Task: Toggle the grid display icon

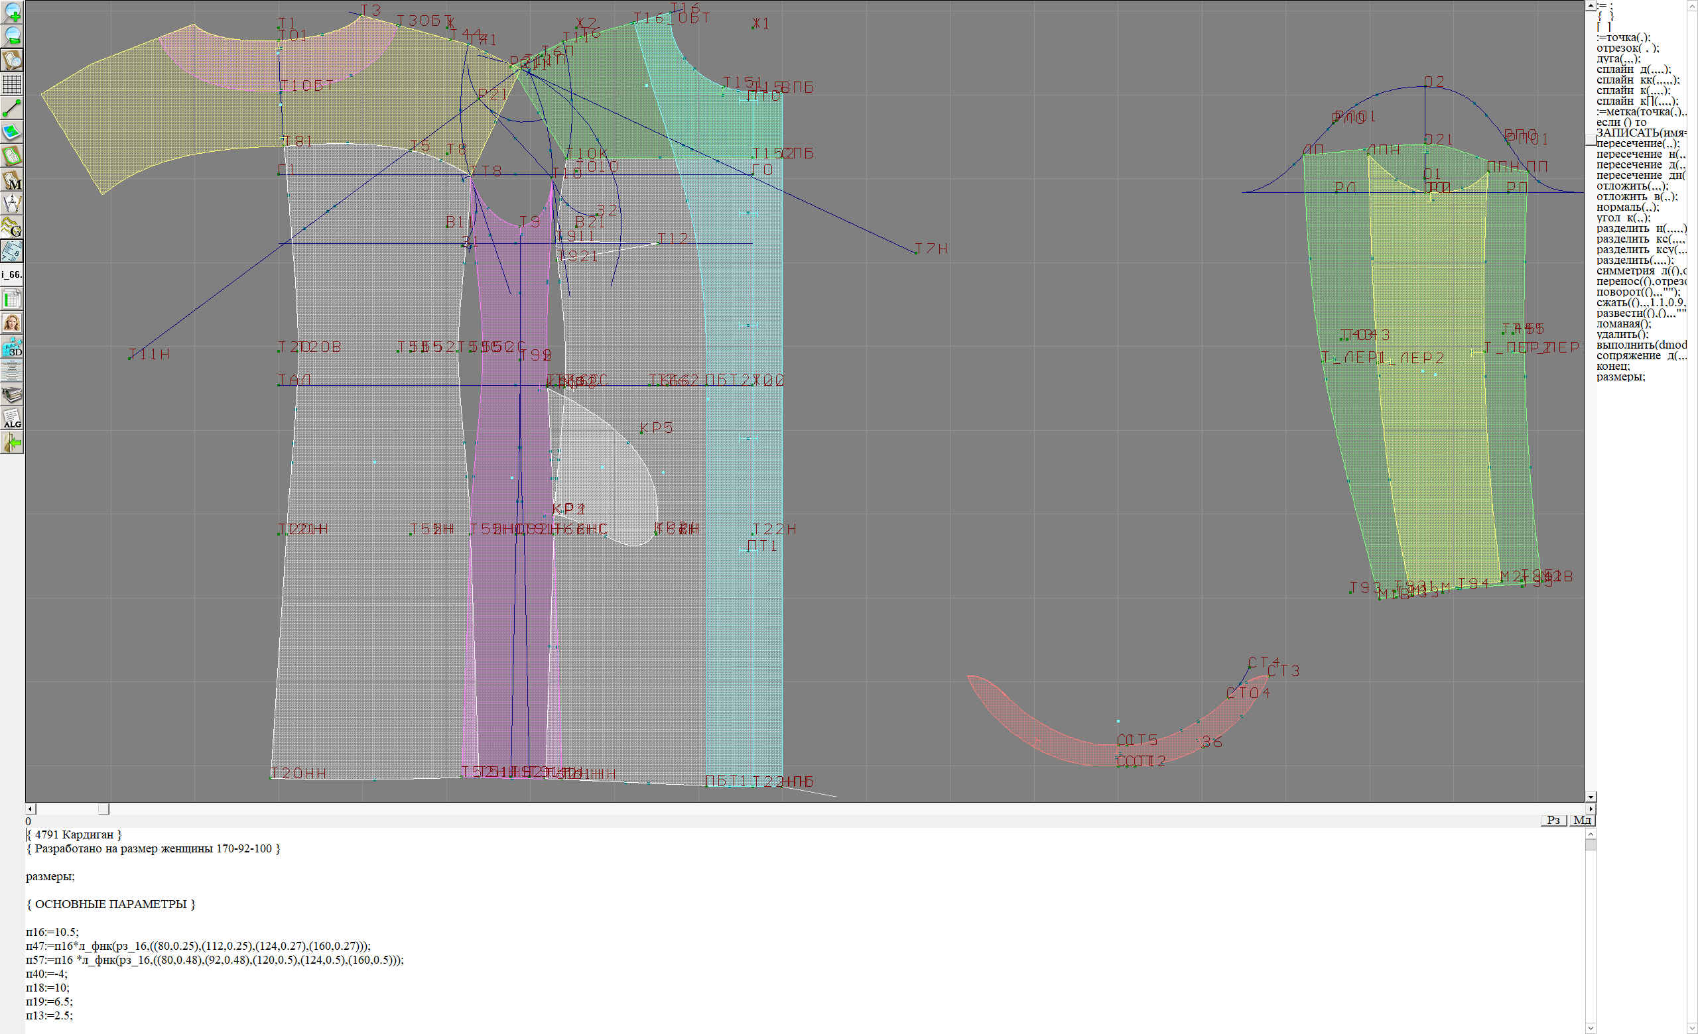Action: [x=13, y=84]
